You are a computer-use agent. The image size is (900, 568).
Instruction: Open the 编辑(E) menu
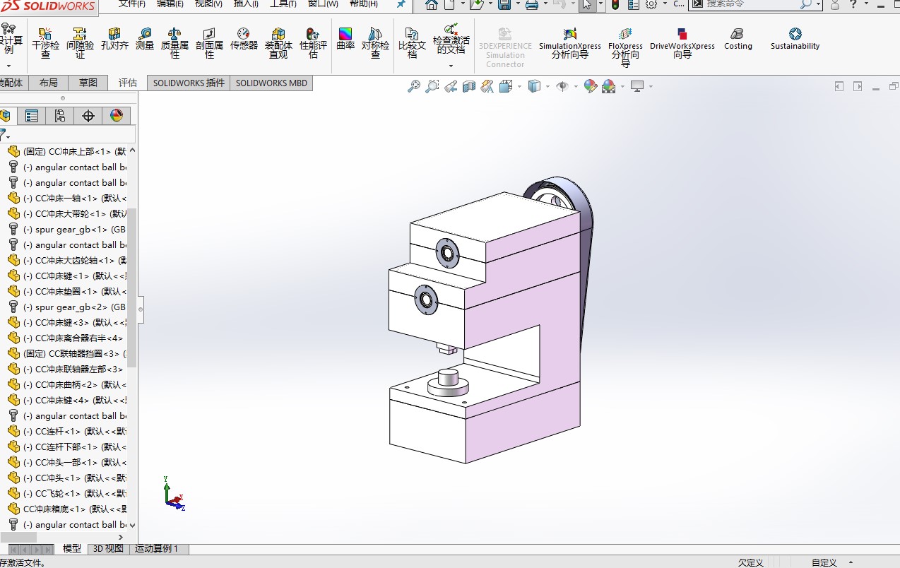tap(170, 4)
